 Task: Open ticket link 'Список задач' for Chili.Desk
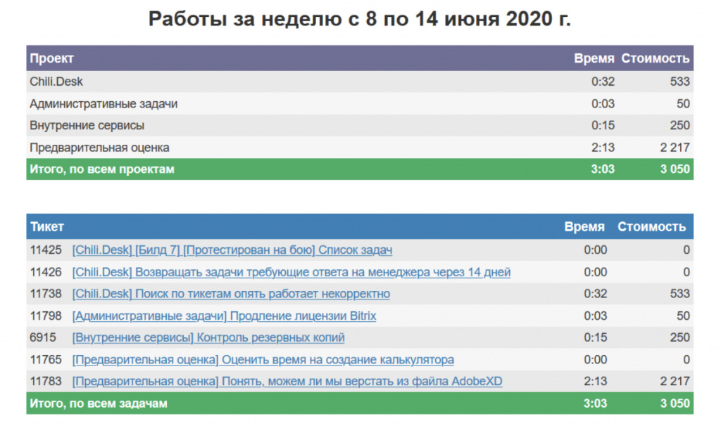click(x=232, y=250)
